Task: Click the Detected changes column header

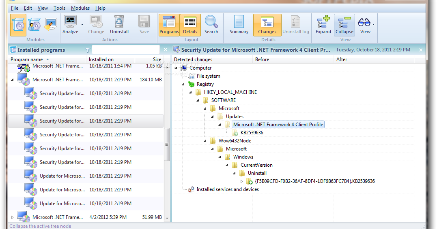Action: pyautogui.click(x=212, y=59)
